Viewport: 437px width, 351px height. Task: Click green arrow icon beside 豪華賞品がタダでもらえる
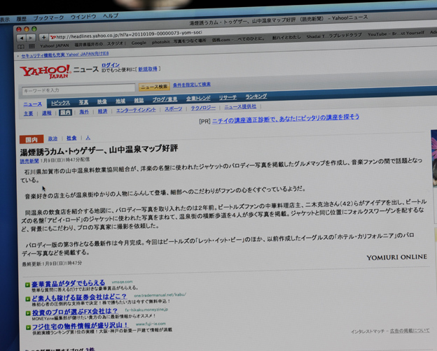tap(27, 285)
